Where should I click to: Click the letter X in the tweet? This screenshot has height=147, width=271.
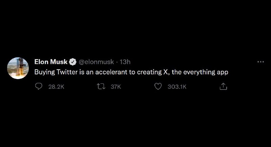tap(165, 72)
